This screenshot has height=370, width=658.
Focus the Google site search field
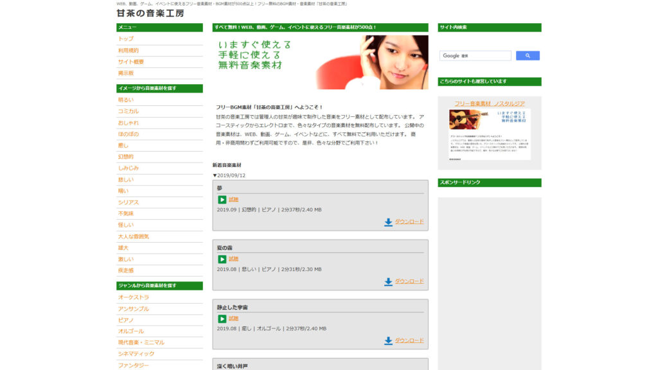tap(475, 56)
